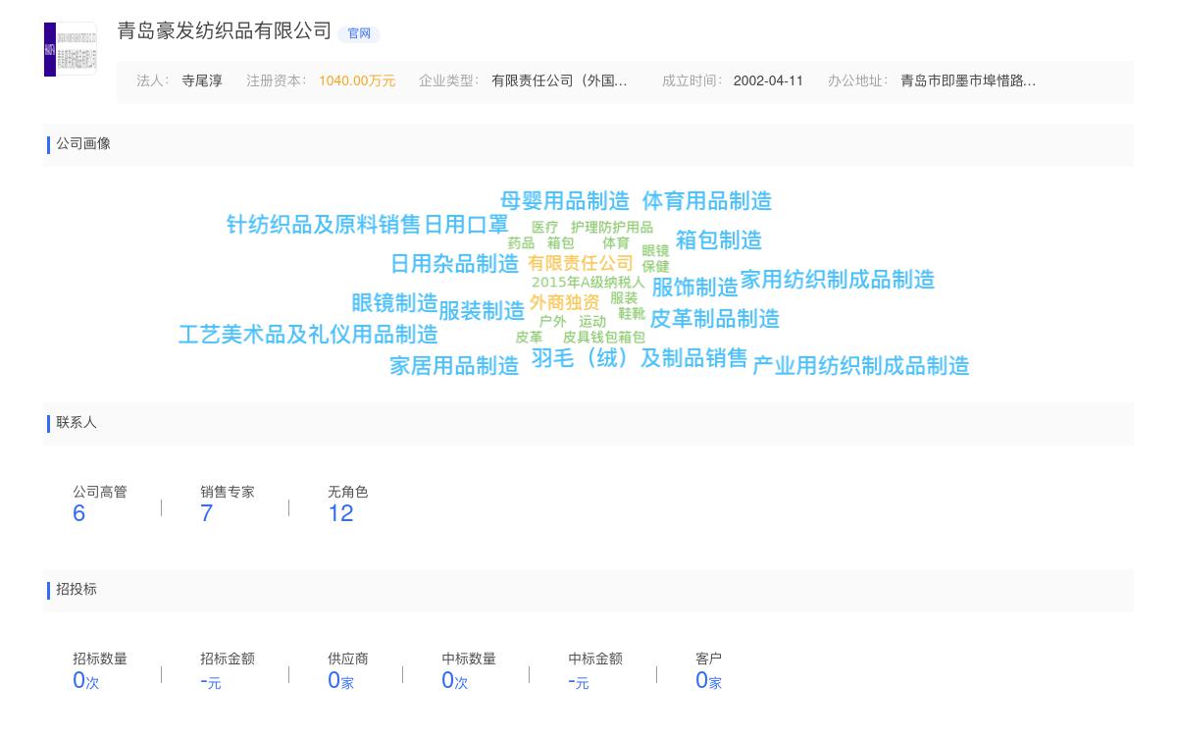Click the 箱包制造 tag
1177x738 pixels.
coord(719,240)
